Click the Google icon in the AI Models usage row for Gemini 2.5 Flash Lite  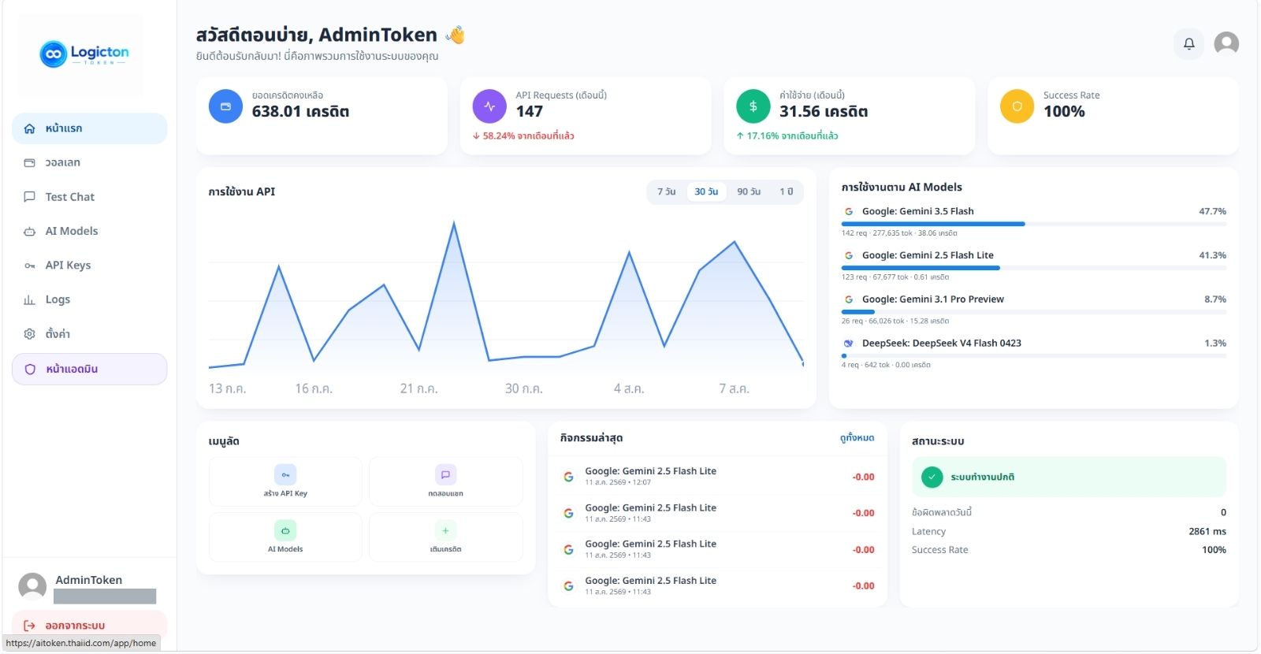pyautogui.click(x=849, y=255)
